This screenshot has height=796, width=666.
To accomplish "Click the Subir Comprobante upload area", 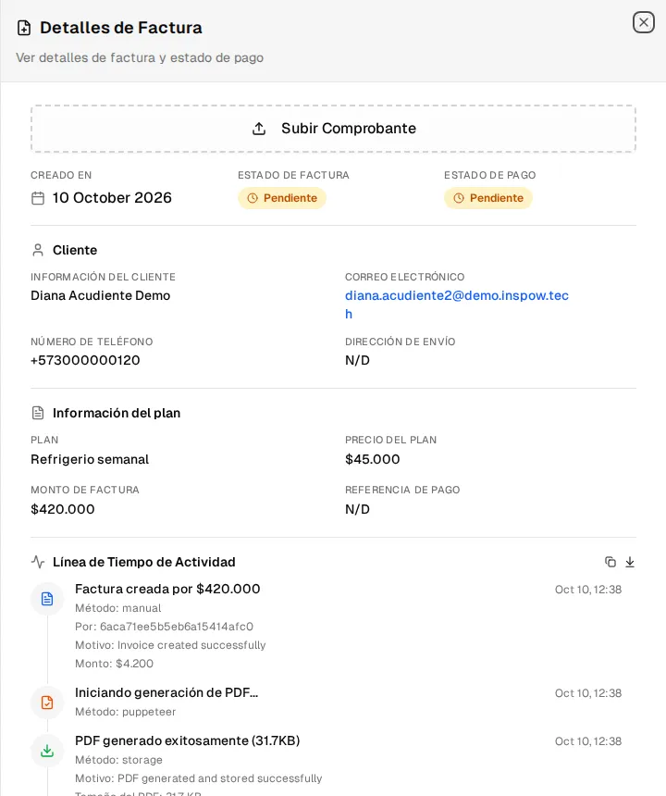I will [x=333, y=129].
